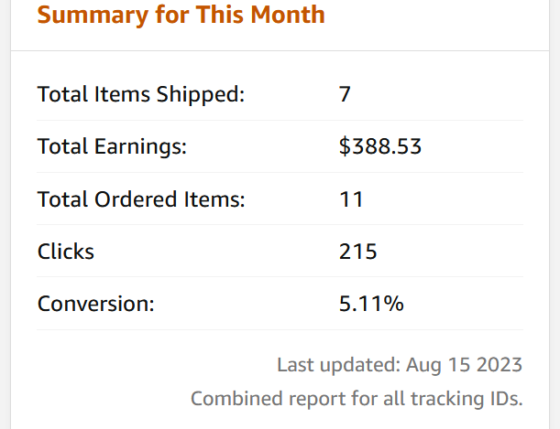
Task: Click the Last updated text
Action: point(400,365)
